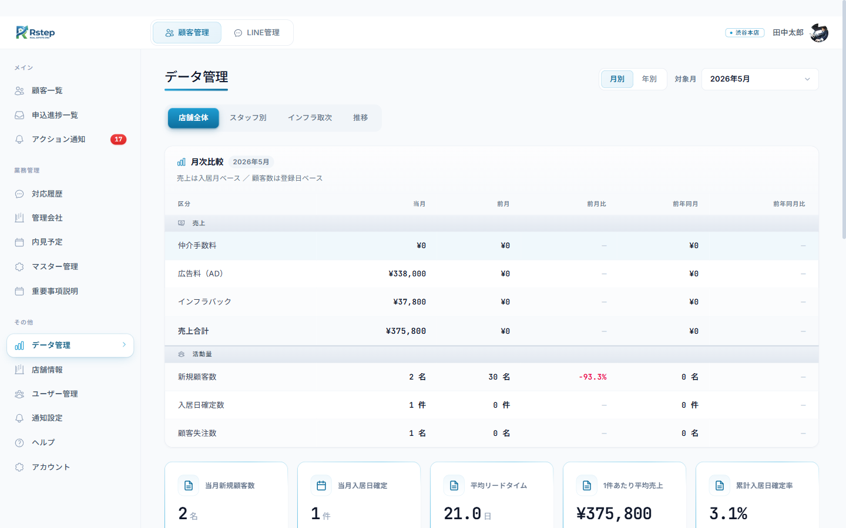Click the 対応履歴 chat bubble icon
This screenshot has height=528, width=846.
point(19,194)
